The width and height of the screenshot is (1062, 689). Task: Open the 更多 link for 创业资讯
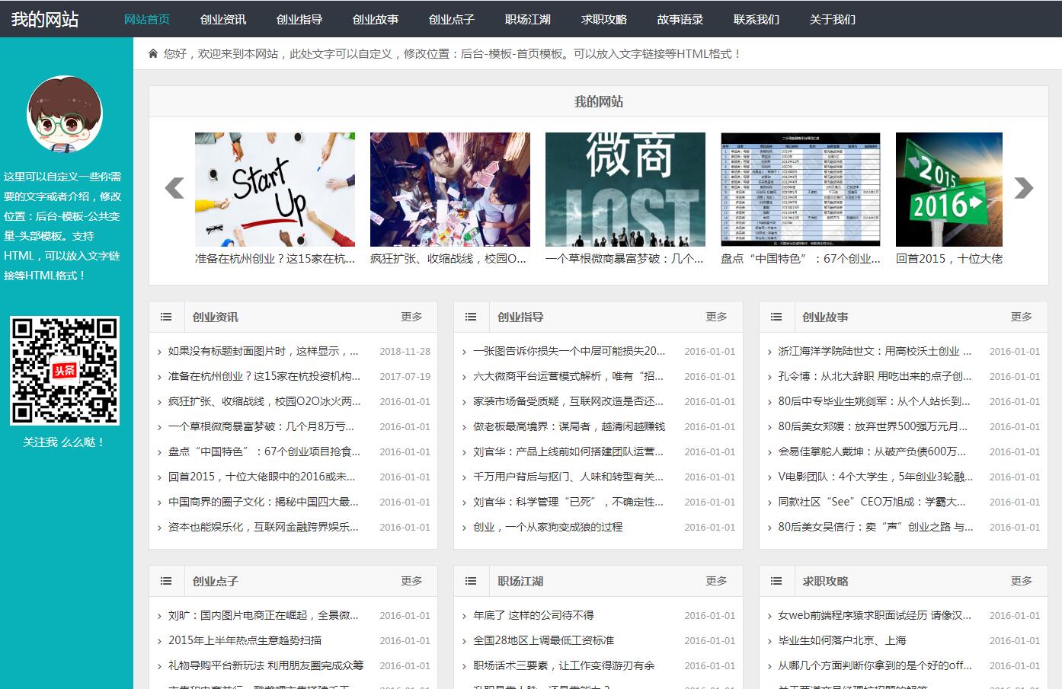coord(412,316)
